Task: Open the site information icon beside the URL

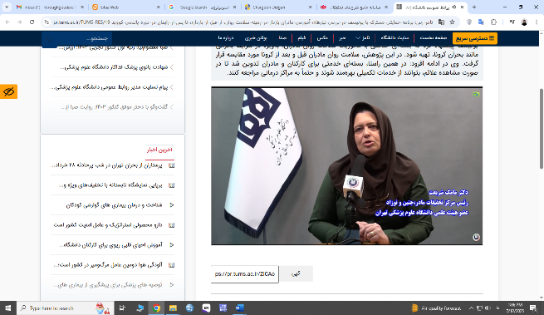Action: pyautogui.click(x=47, y=22)
